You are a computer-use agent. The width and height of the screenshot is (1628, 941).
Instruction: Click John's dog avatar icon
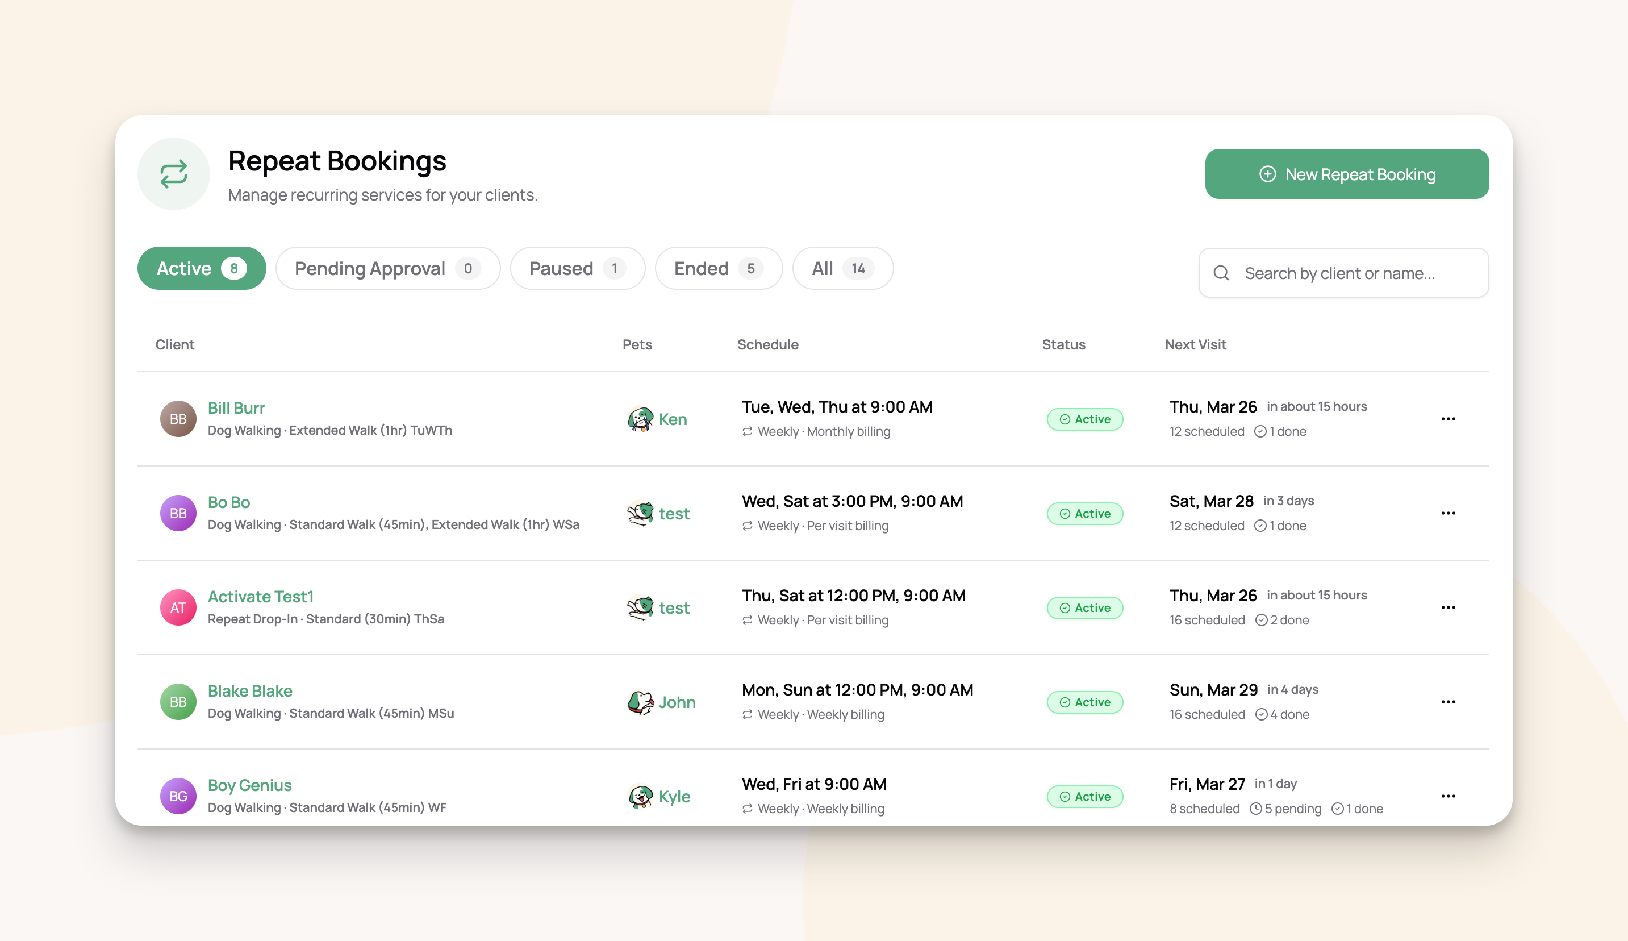tap(640, 702)
